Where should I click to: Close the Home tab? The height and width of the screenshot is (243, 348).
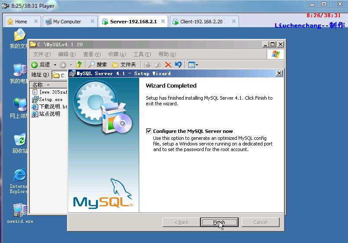click(x=36, y=21)
